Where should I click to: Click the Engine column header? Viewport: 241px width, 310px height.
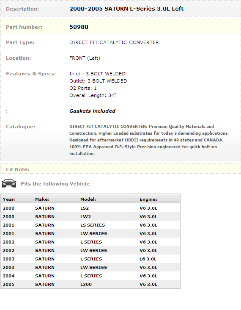pyautogui.click(x=148, y=199)
